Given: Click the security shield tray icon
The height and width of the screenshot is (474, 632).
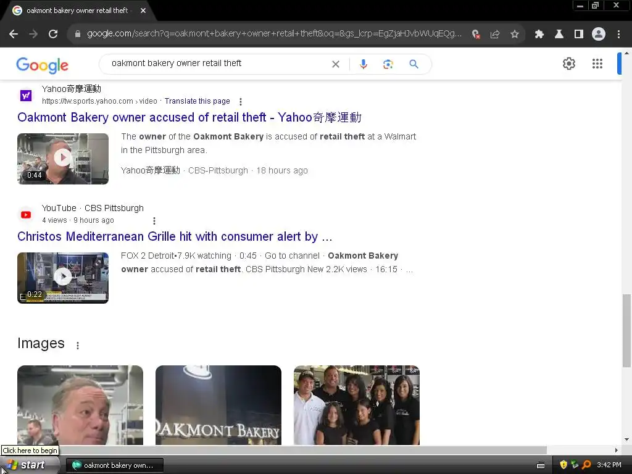Looking at the screenshot, I should pyautogui.click(x=563, y=465).
